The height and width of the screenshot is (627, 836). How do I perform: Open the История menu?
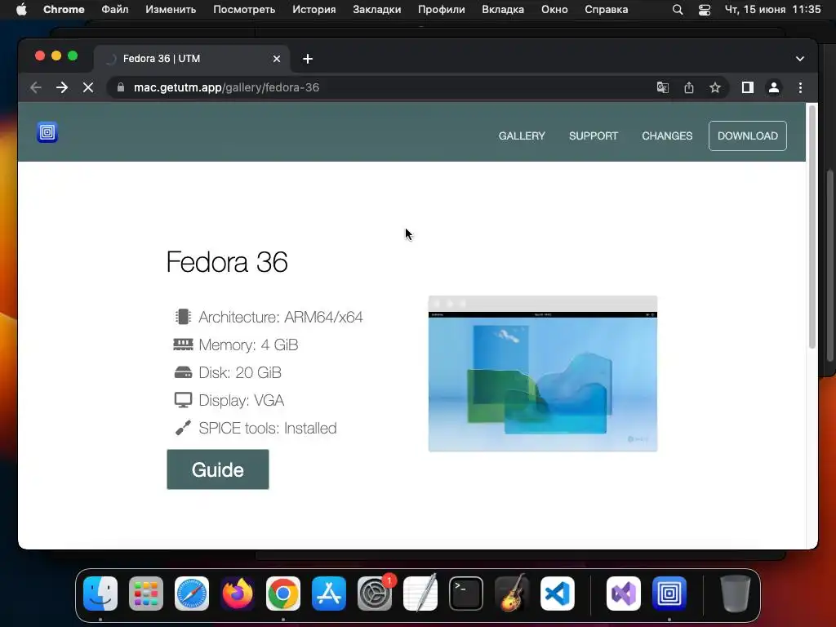point(314,10)
